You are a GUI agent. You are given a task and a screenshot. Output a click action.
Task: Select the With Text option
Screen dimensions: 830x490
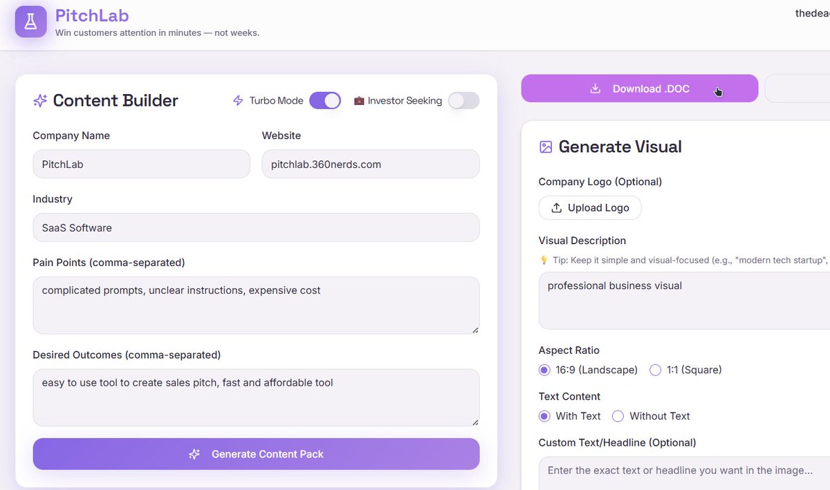[x=544, y=416]
